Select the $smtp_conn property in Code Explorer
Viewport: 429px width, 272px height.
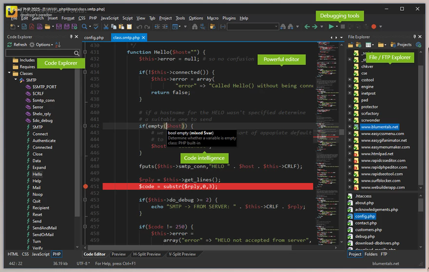43,101
